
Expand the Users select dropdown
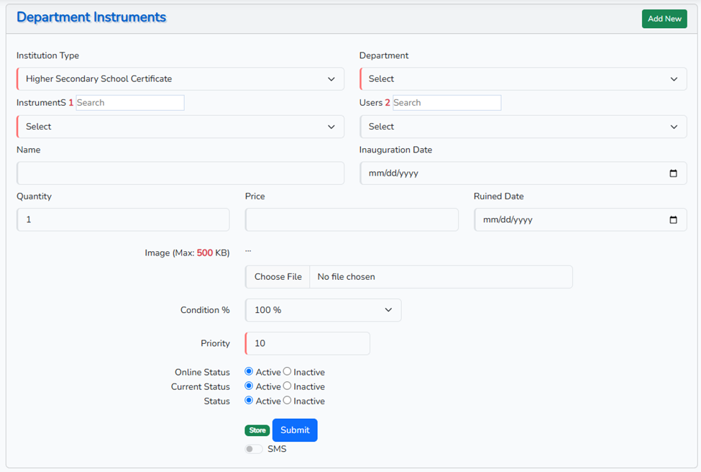coord(523,127)
